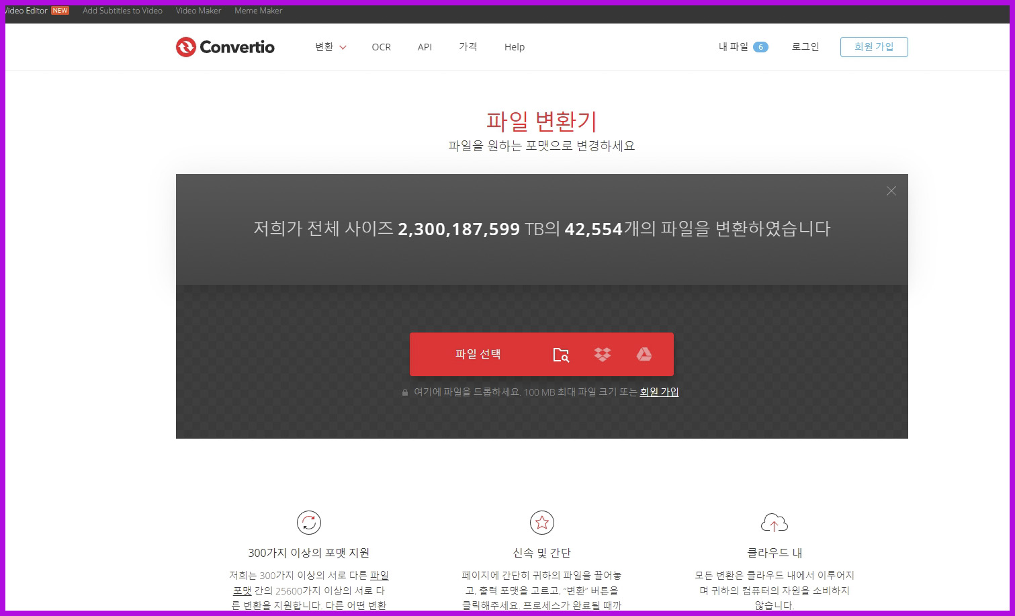Image resolution: width=1015 pixels, height=616 pixels.
Task: Open the browse-files folder icon
Action: [x=561, y=354]
